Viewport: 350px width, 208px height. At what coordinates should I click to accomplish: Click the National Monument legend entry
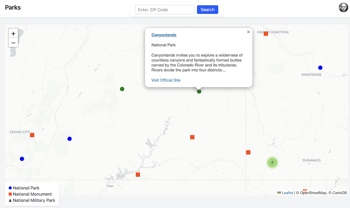coord(32,194)
